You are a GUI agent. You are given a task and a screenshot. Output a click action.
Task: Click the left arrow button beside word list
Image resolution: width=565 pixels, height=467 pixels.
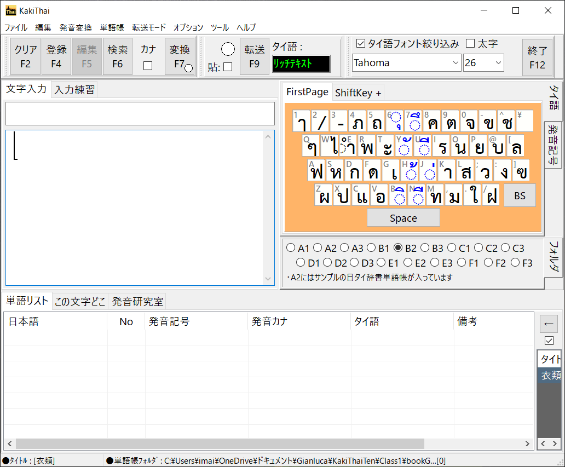tap(549, 324)
